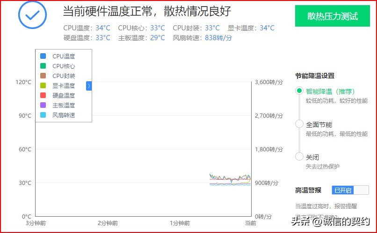Choose 关闭 cooling mode option

tap(299, 156)
